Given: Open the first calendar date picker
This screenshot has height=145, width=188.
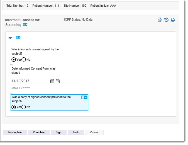Looking at the screenshot, I should point(52,81).
